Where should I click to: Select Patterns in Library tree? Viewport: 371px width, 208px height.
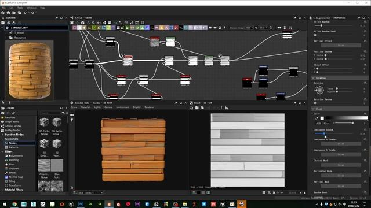tap(13, 147)
